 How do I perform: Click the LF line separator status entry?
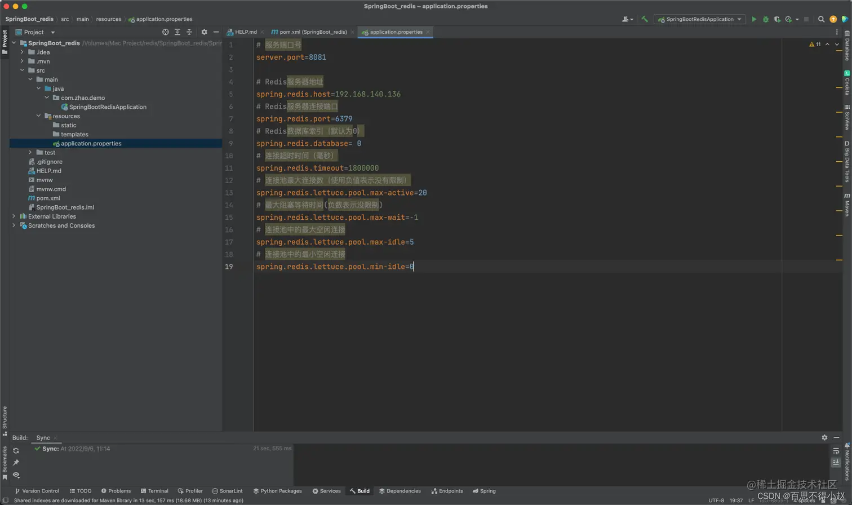751,500
